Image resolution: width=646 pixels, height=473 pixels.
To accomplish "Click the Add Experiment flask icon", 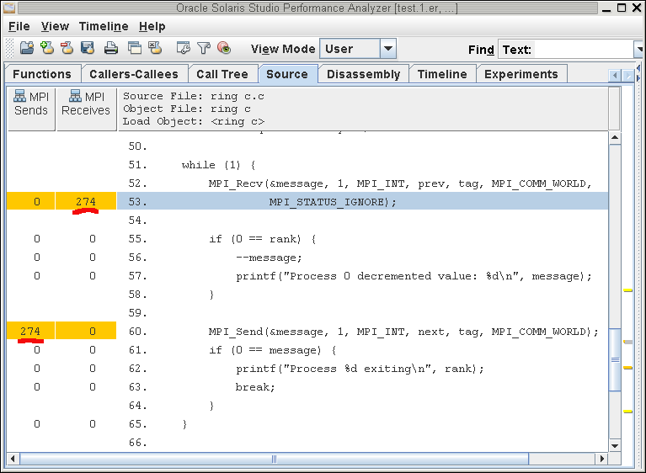I will click(x=47, y=48).
